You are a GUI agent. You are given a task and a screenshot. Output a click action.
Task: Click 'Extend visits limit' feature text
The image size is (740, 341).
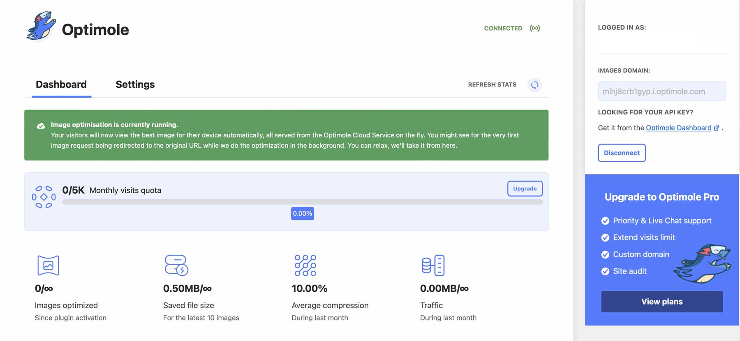644,238
